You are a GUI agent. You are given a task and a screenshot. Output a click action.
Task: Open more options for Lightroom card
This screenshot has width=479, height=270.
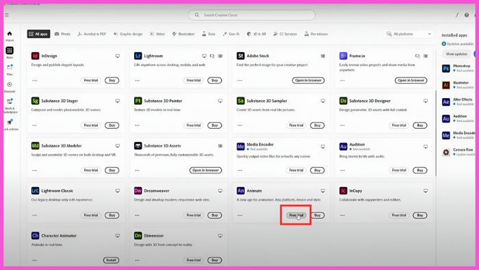137,80
